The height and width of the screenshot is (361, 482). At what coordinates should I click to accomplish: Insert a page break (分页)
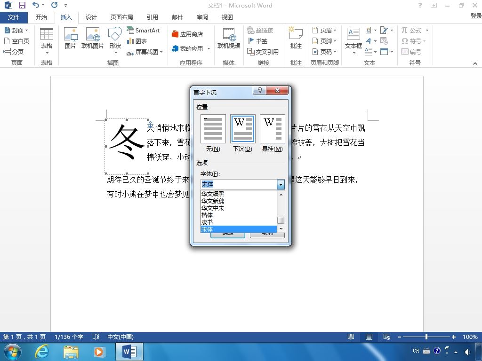tap(14, 52)
